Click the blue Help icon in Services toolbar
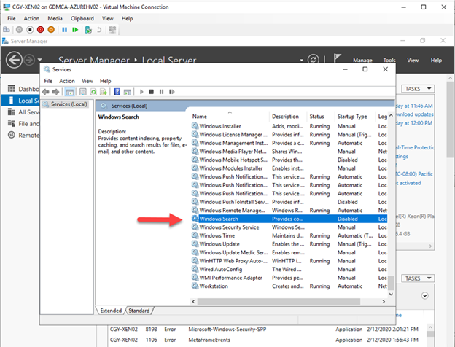The height and width of the screenshot is (347, 455). (117, 92)
